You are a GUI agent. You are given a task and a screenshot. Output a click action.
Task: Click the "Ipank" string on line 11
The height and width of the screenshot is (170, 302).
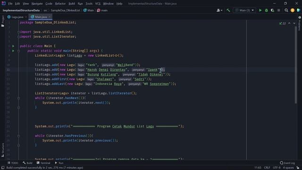[x=153, y=69]
